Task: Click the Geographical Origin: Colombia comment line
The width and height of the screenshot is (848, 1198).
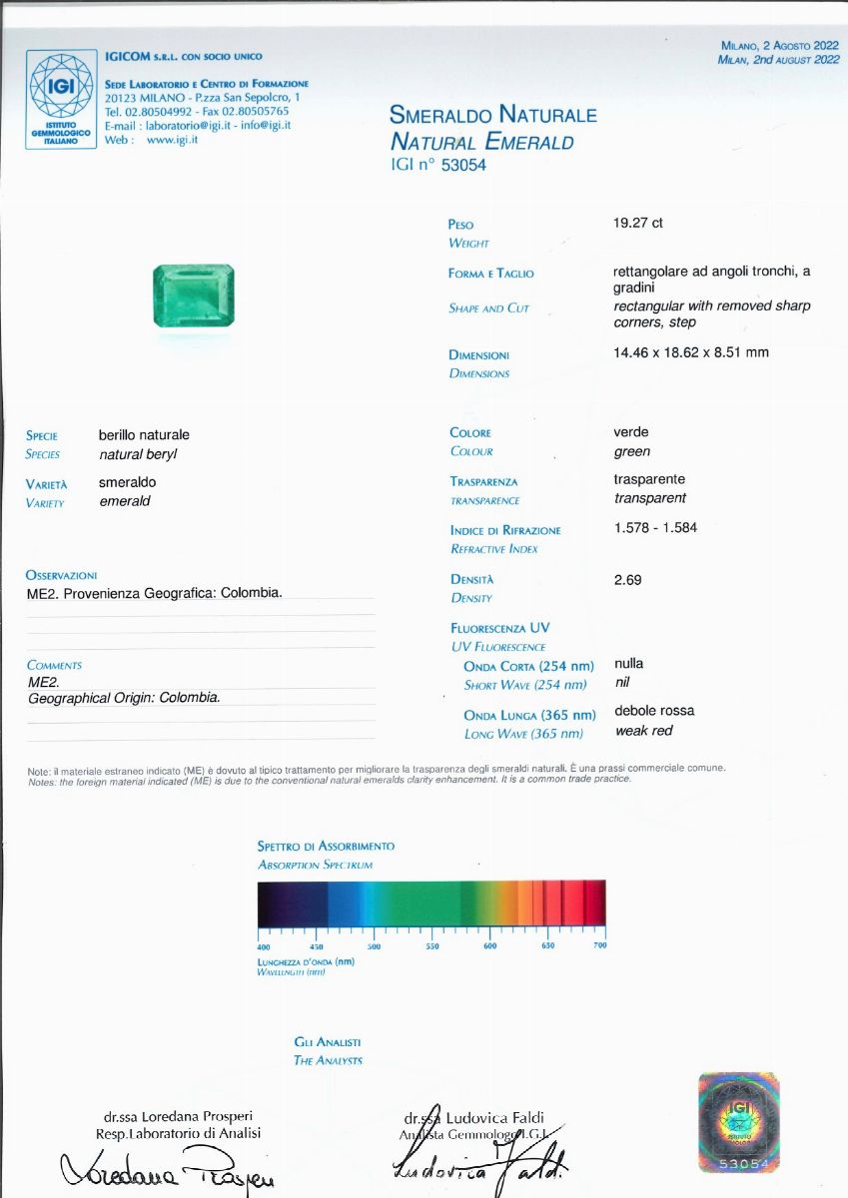Action: click(x=124, y=698)
